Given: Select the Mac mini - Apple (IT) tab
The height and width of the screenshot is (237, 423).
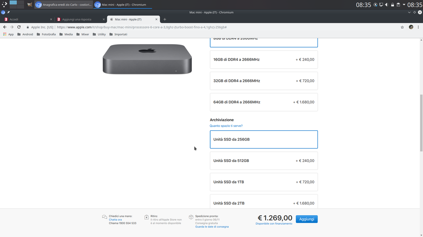Looking at the screenshot, I should (x=134, y=19).
